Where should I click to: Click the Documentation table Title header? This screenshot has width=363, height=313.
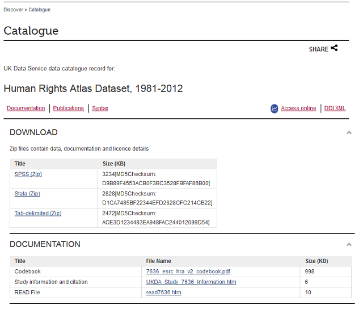coord(20,261)
